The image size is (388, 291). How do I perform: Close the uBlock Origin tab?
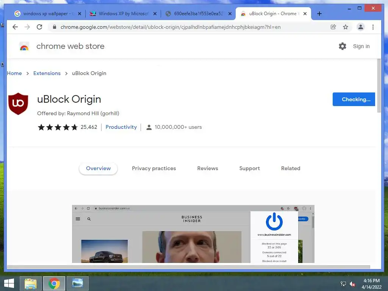coord(305,14)
